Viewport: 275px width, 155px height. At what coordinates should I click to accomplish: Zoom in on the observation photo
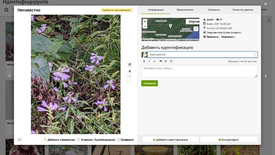pos(130,76)
